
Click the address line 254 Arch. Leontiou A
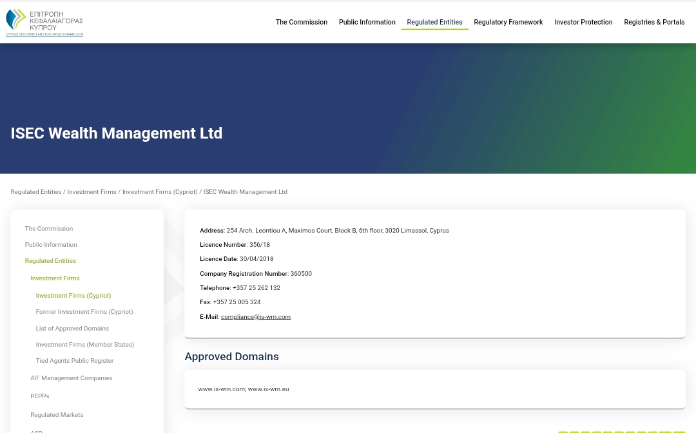324,231
